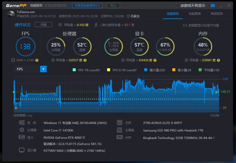236x163 pixels.
Task: Click the Windows 11 专业版 system text
Action: click(75, 123)
